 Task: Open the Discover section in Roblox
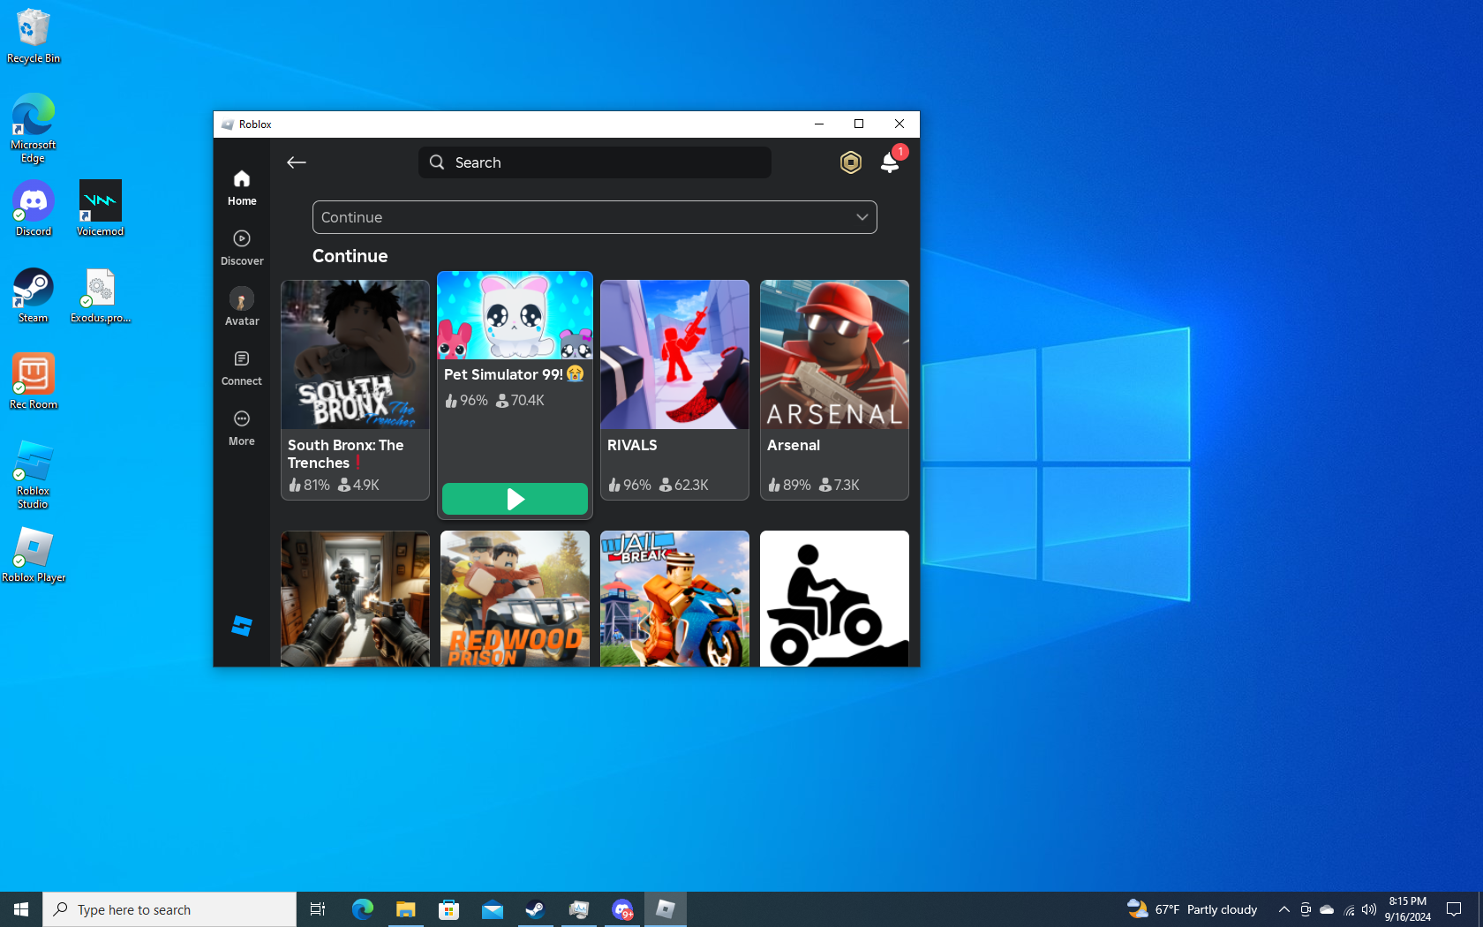click(x=242, y=248)
